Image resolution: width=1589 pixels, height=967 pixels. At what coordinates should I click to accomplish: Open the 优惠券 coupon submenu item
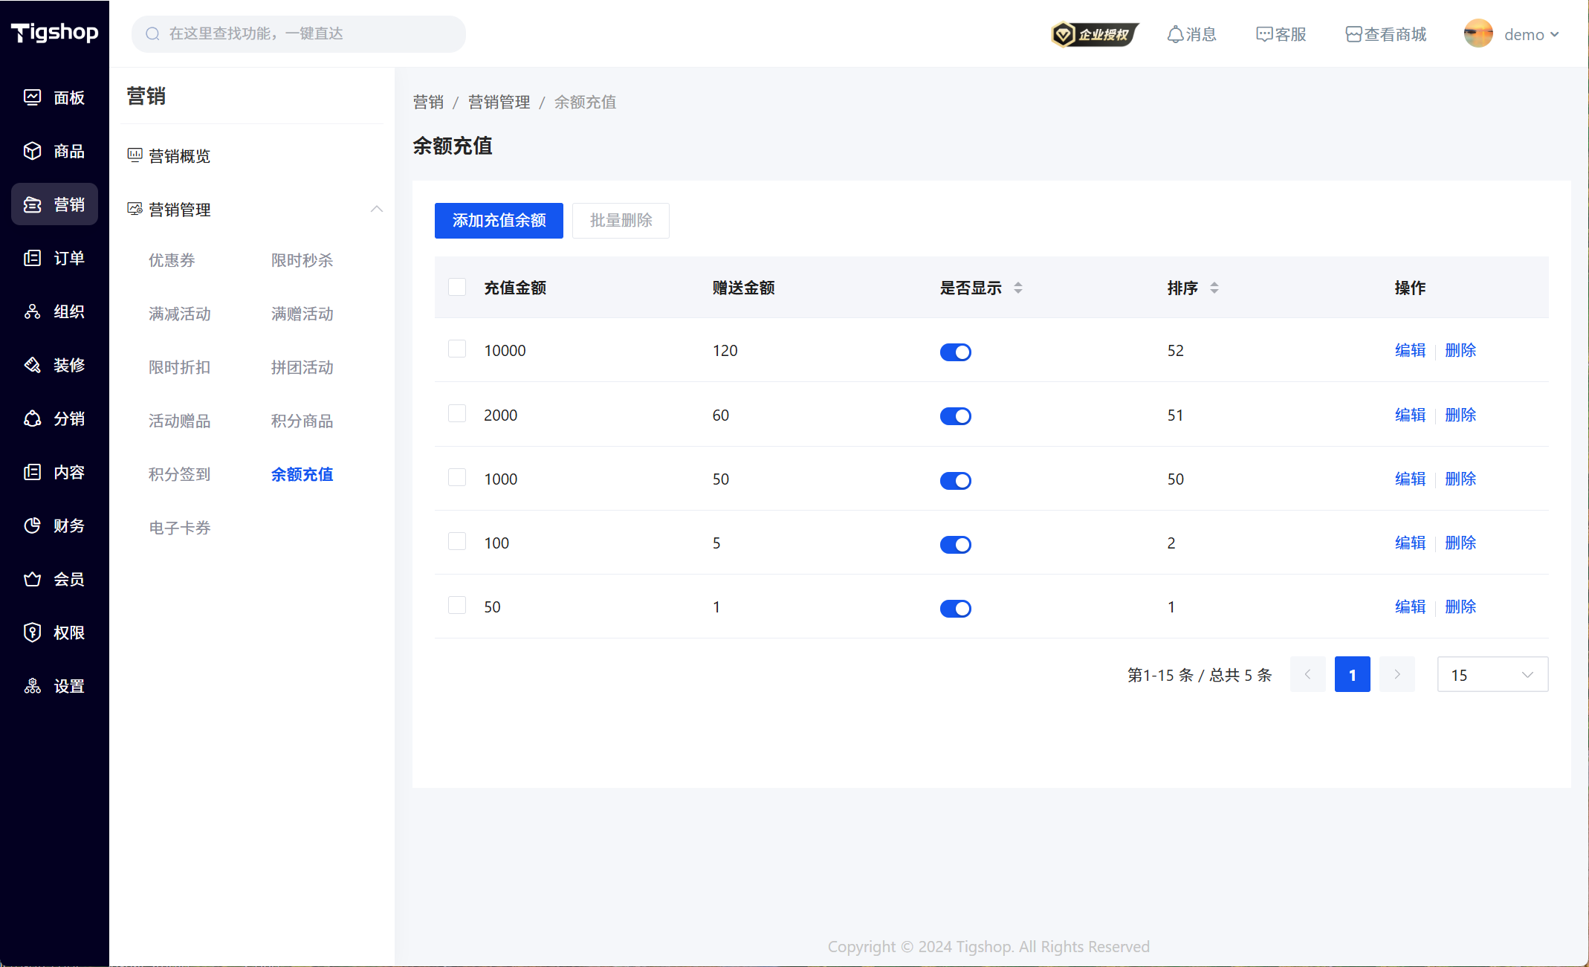(x=172, y=260)
